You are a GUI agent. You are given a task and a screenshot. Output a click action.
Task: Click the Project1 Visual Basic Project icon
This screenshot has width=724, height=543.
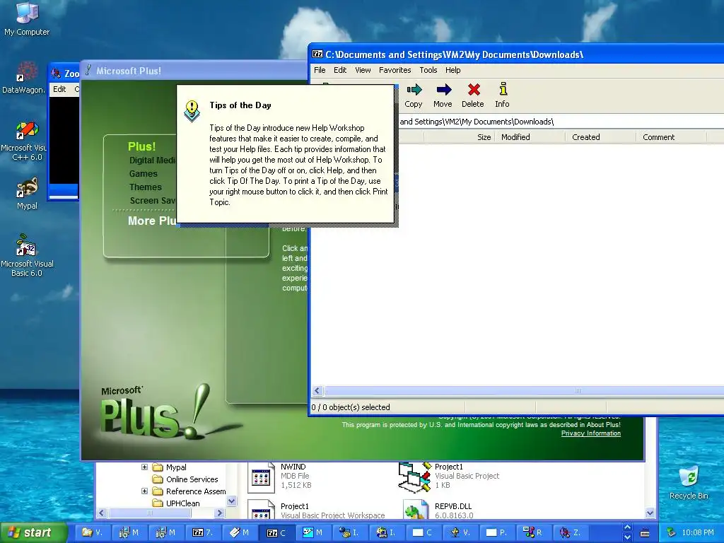[414, 477]
